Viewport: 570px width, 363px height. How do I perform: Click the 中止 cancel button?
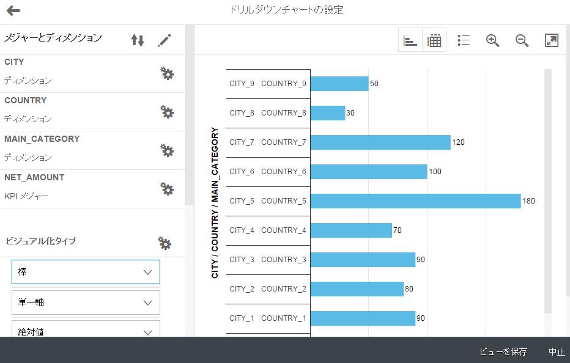click(x=556, y=351)
